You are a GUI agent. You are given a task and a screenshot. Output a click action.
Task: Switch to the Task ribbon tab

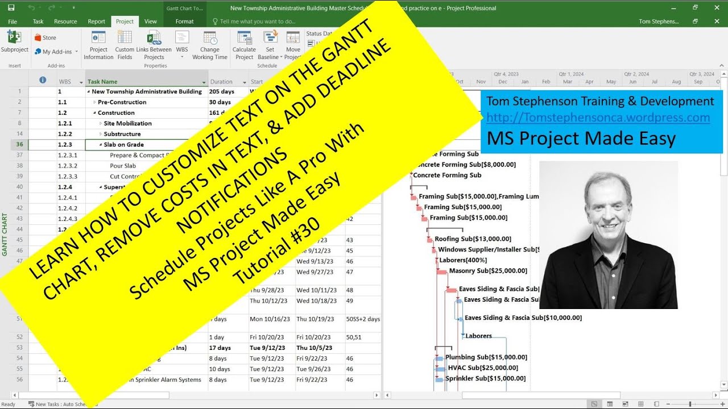[x=38, y=22]
